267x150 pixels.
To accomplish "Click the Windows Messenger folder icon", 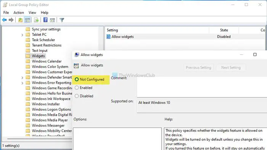I will pyautogui.click(x=28, y=125).
